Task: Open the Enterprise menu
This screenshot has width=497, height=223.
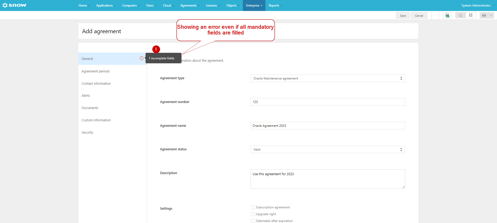Action: click(x=254, y=5)
